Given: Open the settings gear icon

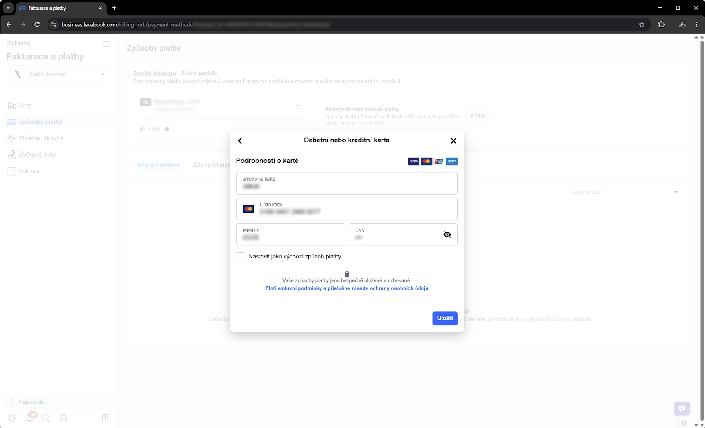Looking at the screenshot, I should (12, 418).
